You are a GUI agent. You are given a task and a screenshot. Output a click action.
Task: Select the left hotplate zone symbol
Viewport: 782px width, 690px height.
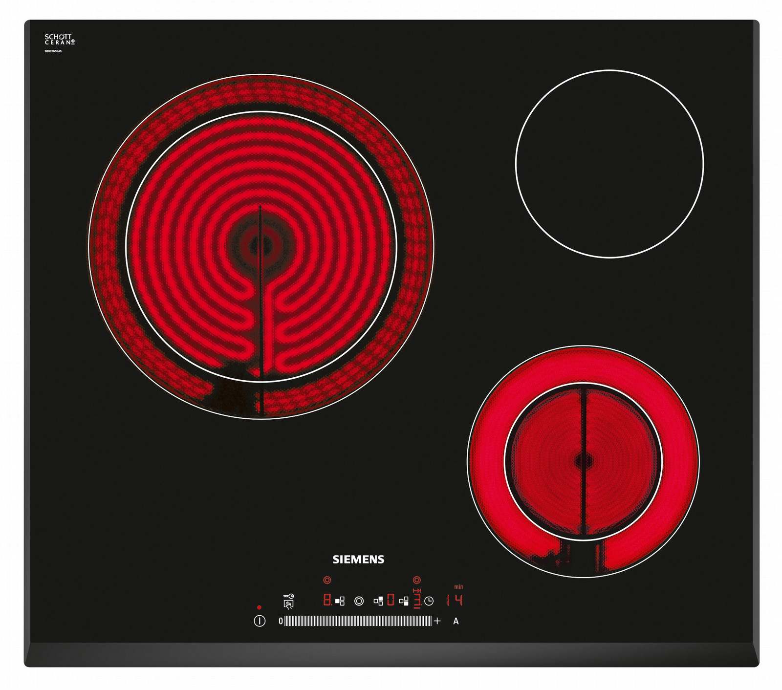[x=340, y=601]
